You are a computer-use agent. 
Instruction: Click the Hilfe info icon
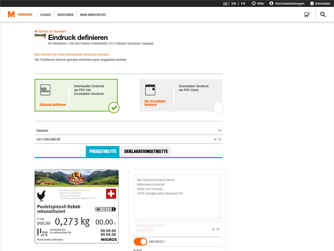click(254, 3)
